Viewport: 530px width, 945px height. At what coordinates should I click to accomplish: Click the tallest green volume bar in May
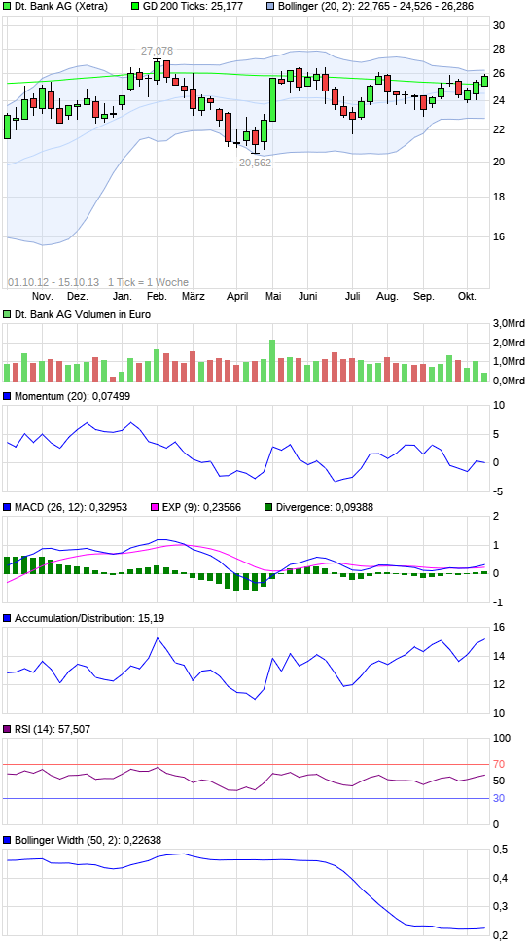pyautogui.click(x=272, y=360)
